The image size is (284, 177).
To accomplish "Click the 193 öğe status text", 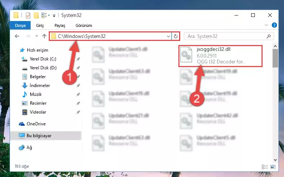I will coord(22,166).
